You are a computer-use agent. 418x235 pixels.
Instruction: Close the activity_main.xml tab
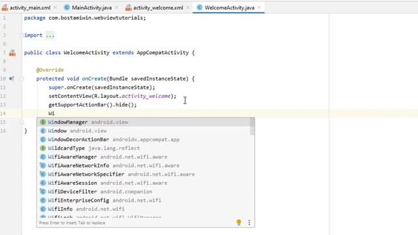(55, 8)
